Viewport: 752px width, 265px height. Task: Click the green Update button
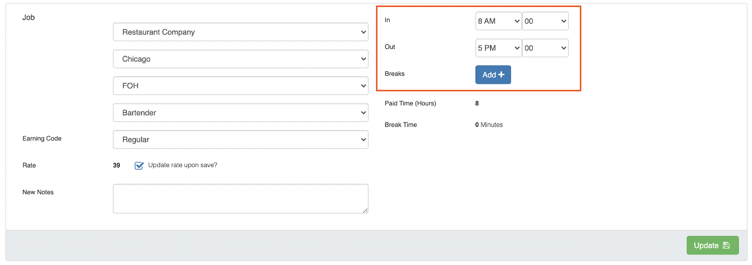coord(712,245)
